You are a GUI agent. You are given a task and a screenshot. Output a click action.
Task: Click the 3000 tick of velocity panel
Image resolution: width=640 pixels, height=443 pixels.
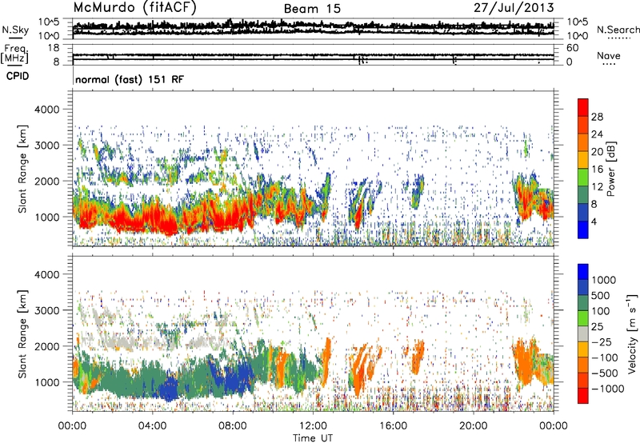[47, 310]
